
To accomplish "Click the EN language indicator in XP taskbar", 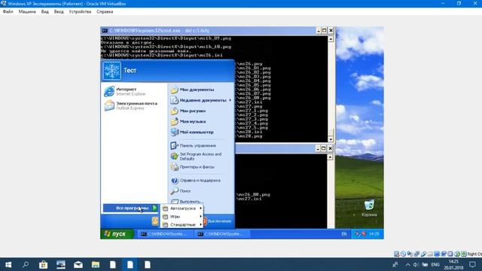I will pos(344,234).
